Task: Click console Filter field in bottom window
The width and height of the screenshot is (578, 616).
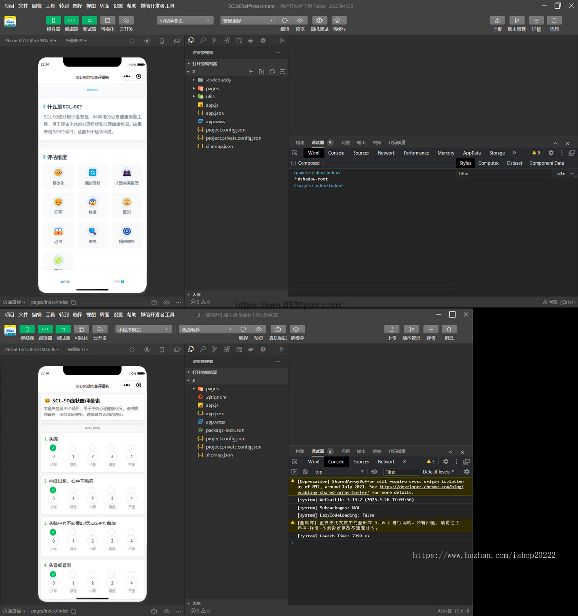Action: [401, 472]
